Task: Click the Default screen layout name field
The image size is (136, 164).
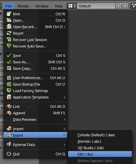Action: click(x=96, y=6)
